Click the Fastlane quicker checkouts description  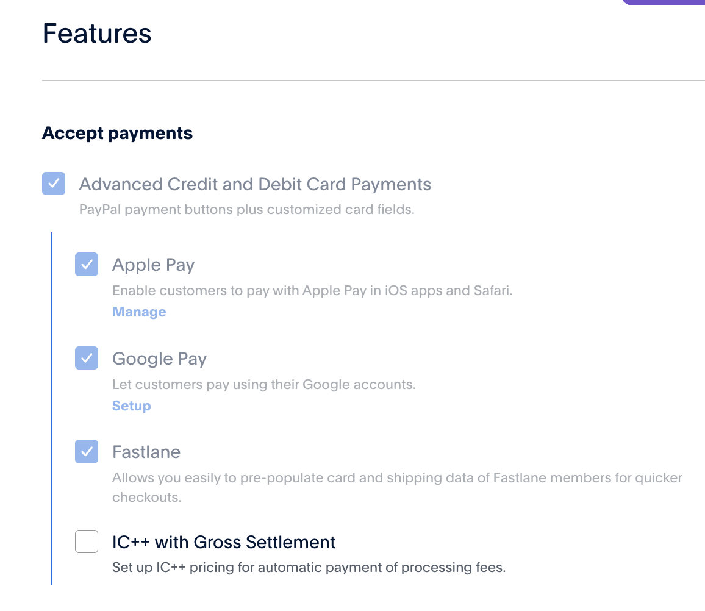point(396,478)
